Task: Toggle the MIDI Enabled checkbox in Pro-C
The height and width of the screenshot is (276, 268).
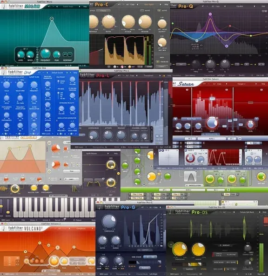Action: pos(158,61)
